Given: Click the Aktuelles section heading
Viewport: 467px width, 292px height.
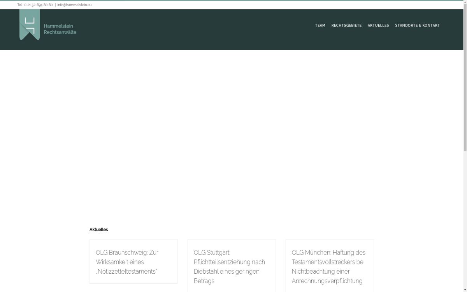Looking at the screenshot, I should (98, 230).
